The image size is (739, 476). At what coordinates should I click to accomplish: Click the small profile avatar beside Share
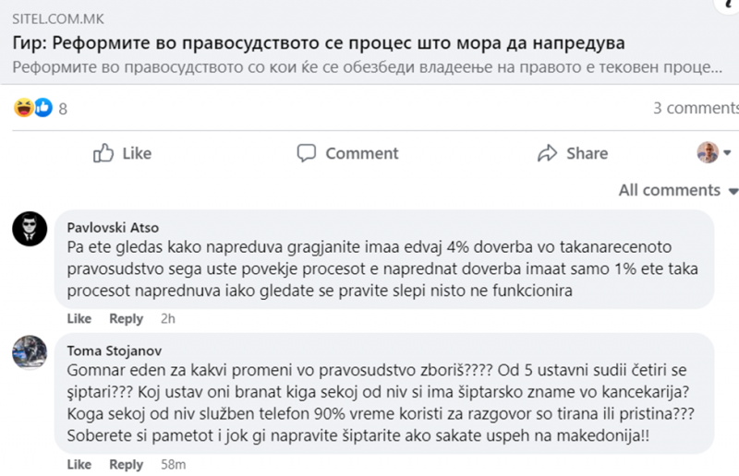click(708, 153)
